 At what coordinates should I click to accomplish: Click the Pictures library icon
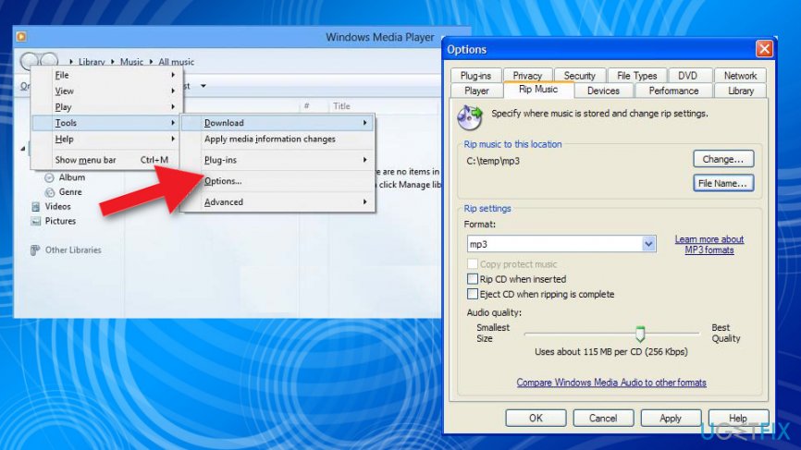[x=35, y=221]
